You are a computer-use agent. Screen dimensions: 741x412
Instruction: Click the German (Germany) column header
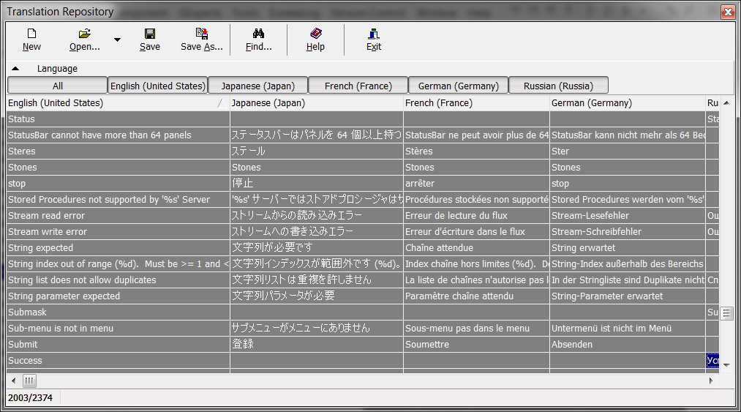[x=628, y=103]
